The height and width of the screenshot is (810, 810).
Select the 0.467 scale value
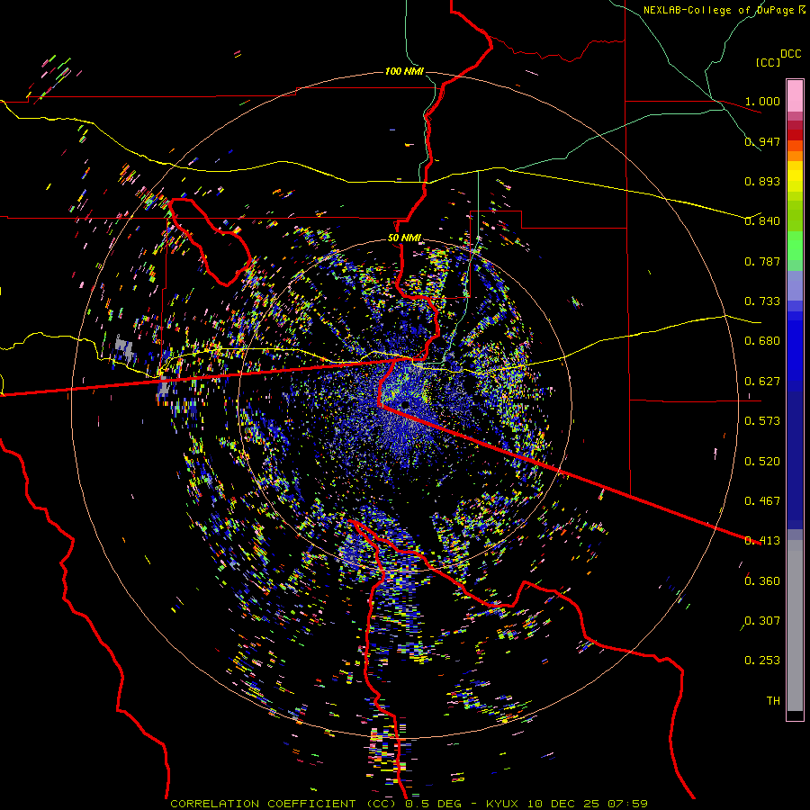[762, 501]
